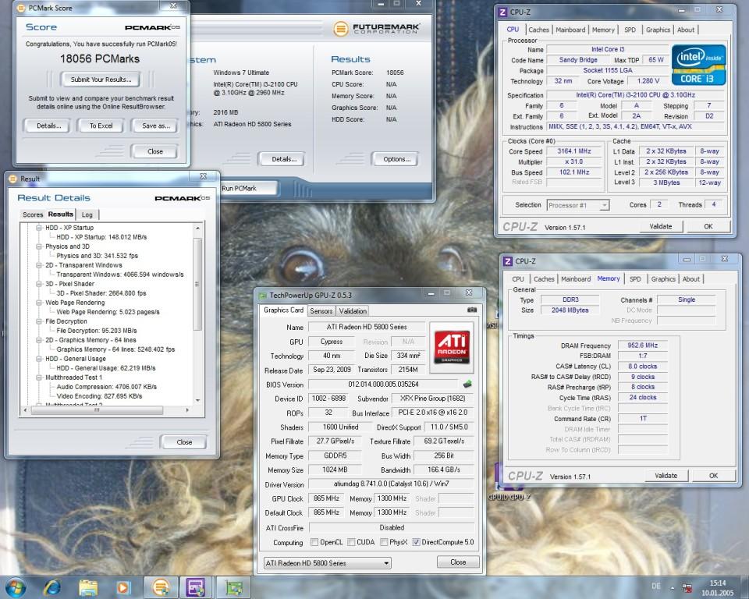Enable the CUDA checkbox in GPU-Z
This screenshot has height=599, width=749.
[351, 542]
